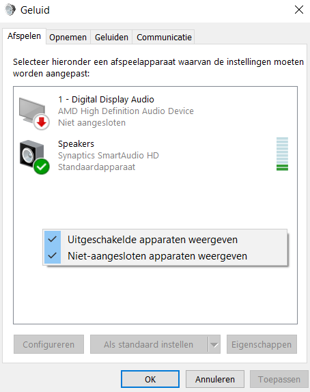Click the Geluid speaker icon in title bar
Image resolution: width=310 pixels, height=392 pixels.
pyautogui.click(x=10, y=10)
